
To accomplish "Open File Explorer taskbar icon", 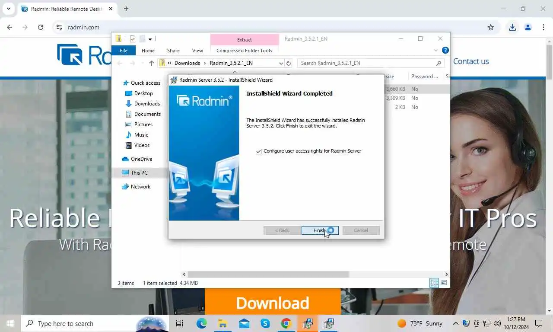I will tap(222, 323).
